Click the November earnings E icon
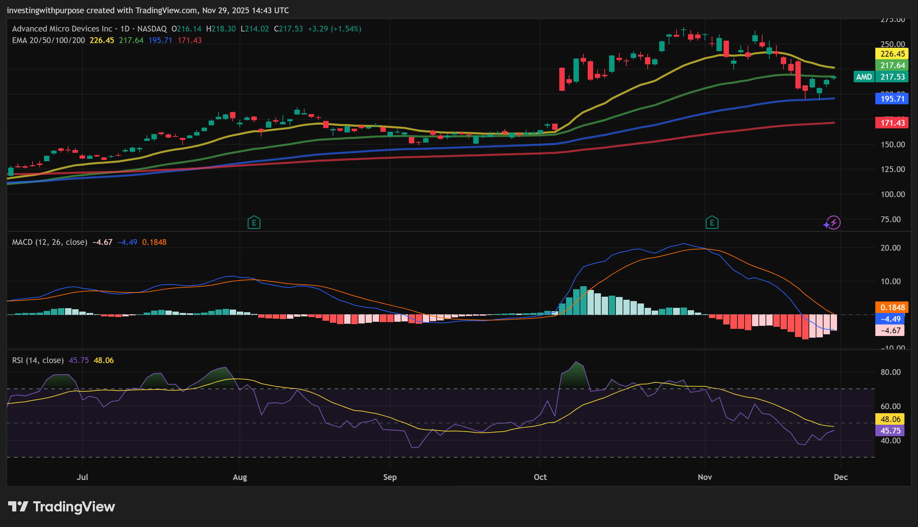This screenshot has width=918, height=527. coord(712,223)
